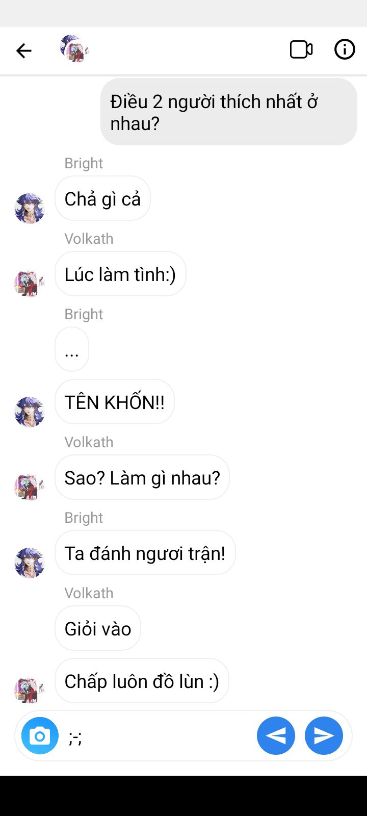Tap avatar beside 'Chấp luôn đồ lùn :)'
Image resolution: width=367 pixels, height=816 pixels.
30,691
